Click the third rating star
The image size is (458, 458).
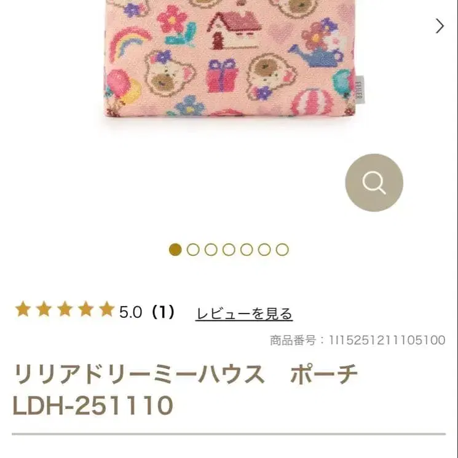65,309
